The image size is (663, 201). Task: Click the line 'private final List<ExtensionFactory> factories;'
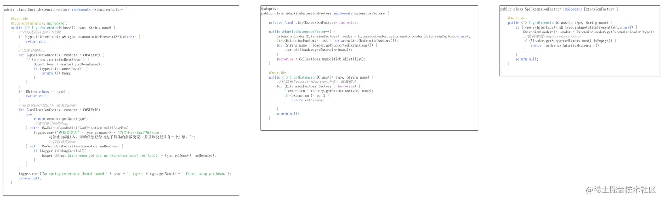point(314,22)
